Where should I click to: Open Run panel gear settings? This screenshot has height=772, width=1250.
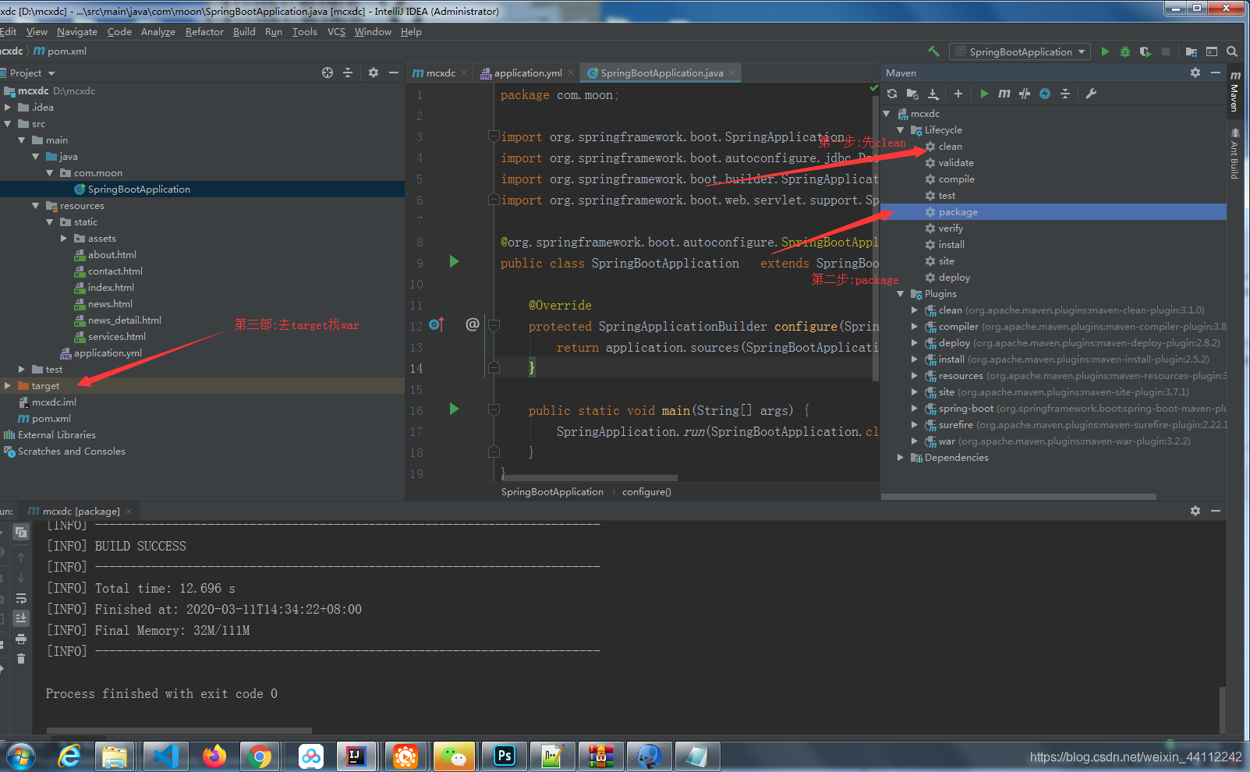coord(1195,511)
